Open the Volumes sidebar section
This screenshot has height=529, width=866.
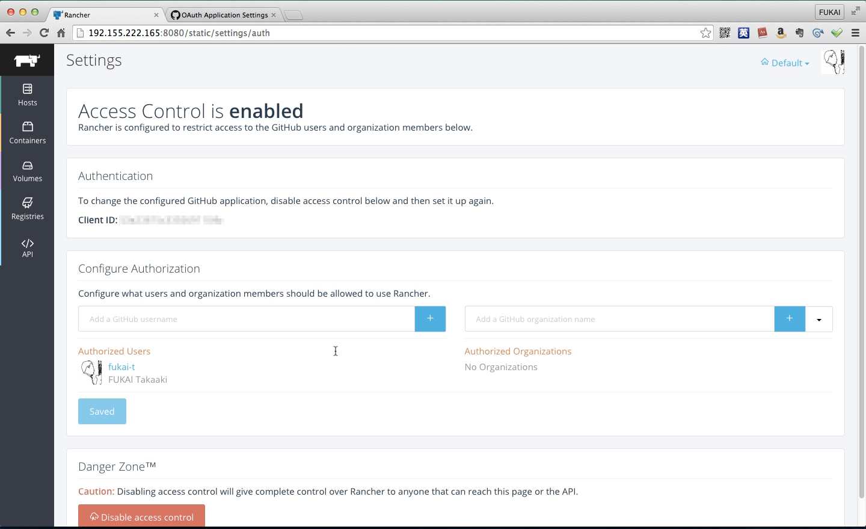click(28, 171)
